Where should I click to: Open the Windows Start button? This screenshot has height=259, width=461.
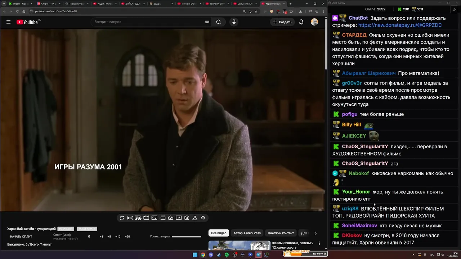tap(195, 255)
